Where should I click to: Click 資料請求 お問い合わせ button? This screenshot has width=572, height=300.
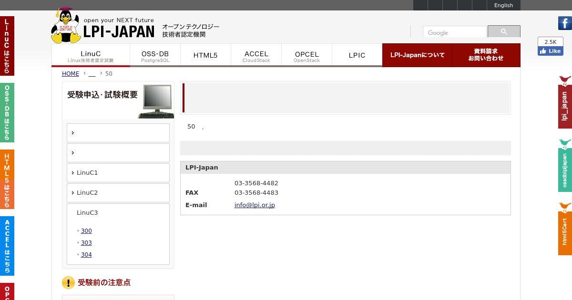486,55
